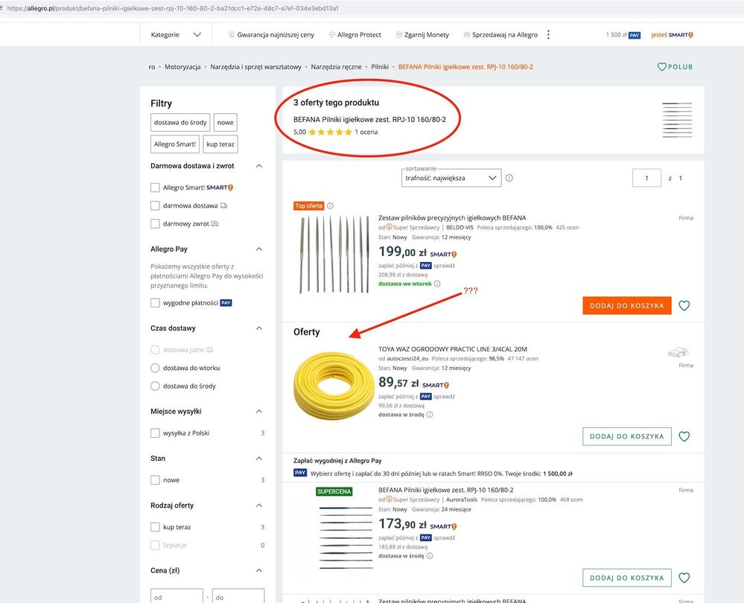This screenshot has height=603, width=744.
Task: Click info icon after 'dostawa we wtorek'
Action: tap(437, 284)
